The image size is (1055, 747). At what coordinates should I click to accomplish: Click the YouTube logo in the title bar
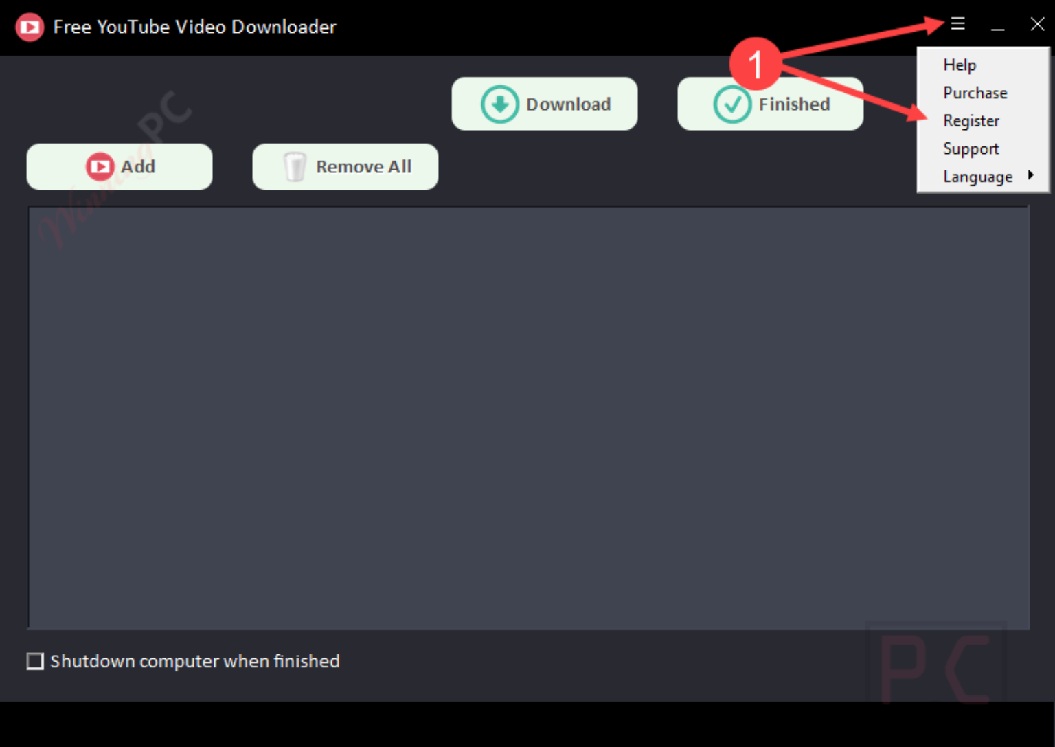(x=29, y=27)
